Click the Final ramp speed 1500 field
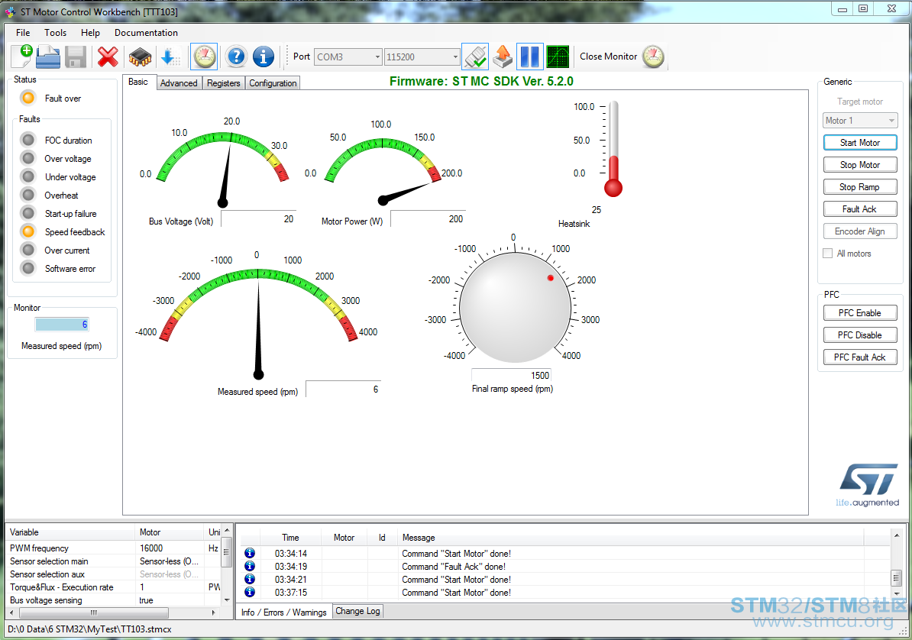The image size is (912, 640). [x=511, y=375]
